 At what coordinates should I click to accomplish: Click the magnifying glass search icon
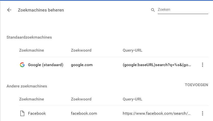tap(153, 10)
